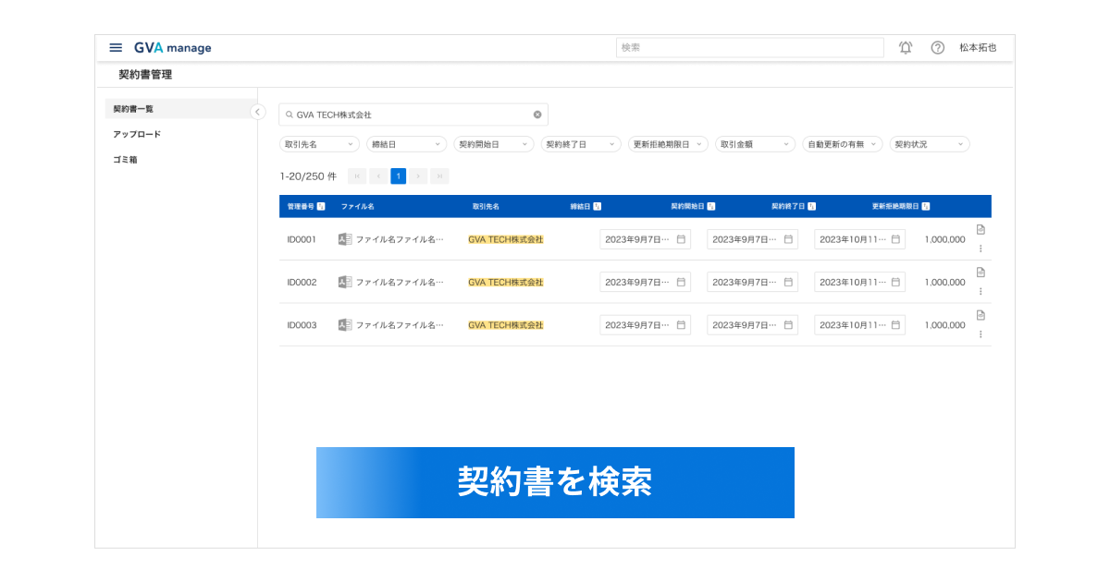The image size is (1110, 582).
Task: Open more options for row ID0003
Action: pyautogui.click(x=980, y=334)
